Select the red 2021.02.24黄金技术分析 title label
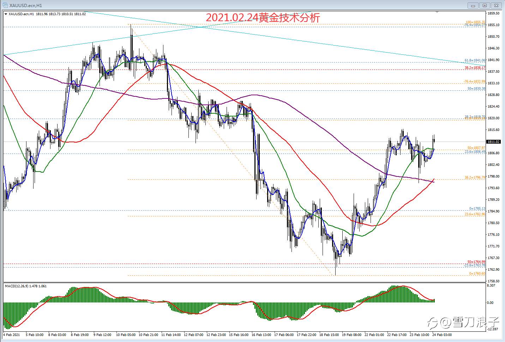 (263, 18)
